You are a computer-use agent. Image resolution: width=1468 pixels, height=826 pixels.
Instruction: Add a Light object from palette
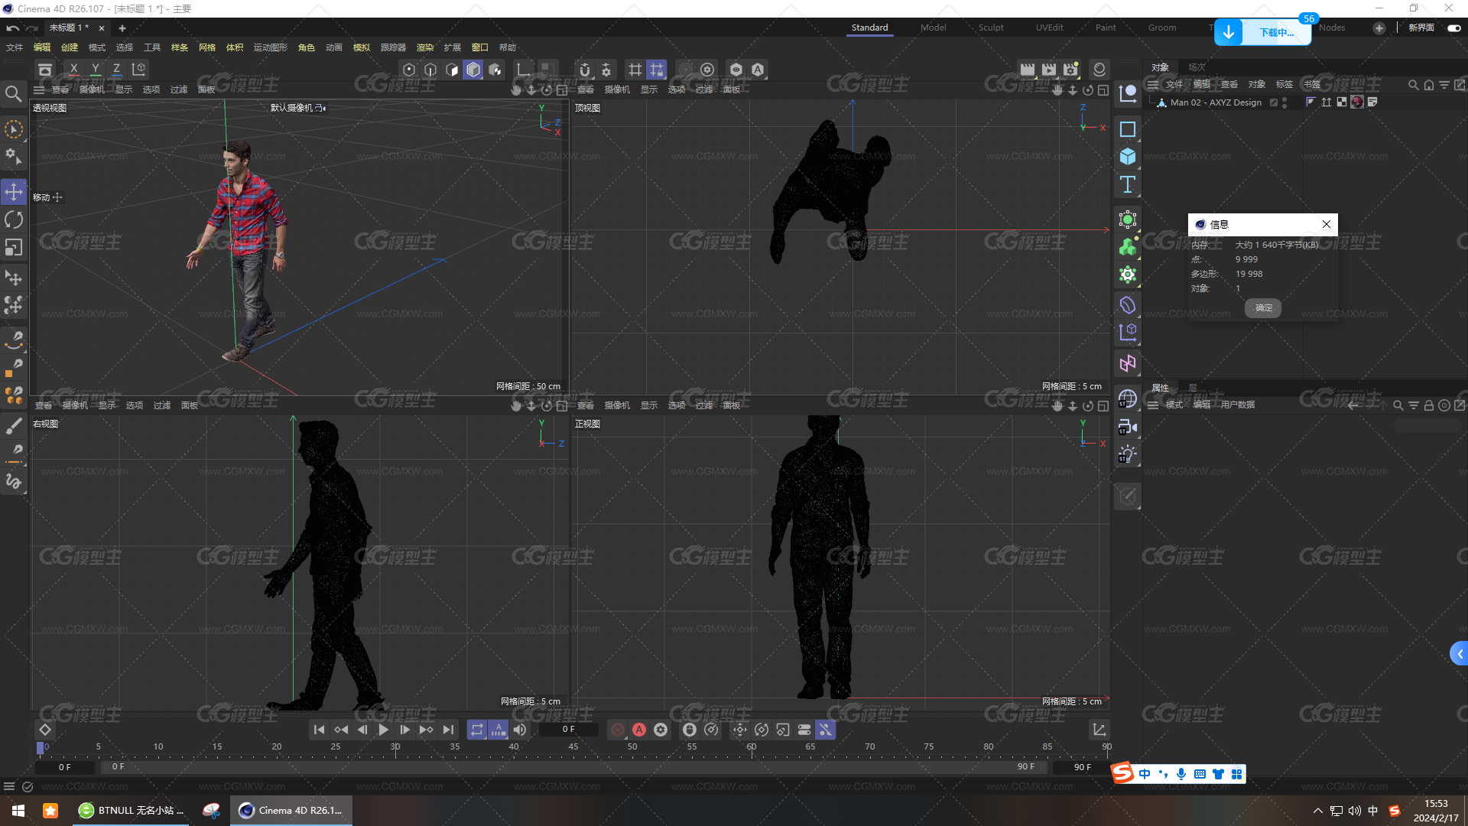[x=1128, y=454]
